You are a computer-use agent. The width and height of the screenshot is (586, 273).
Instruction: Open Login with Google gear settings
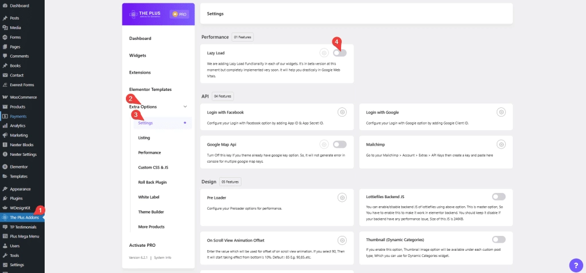click(x=501, y=112)
